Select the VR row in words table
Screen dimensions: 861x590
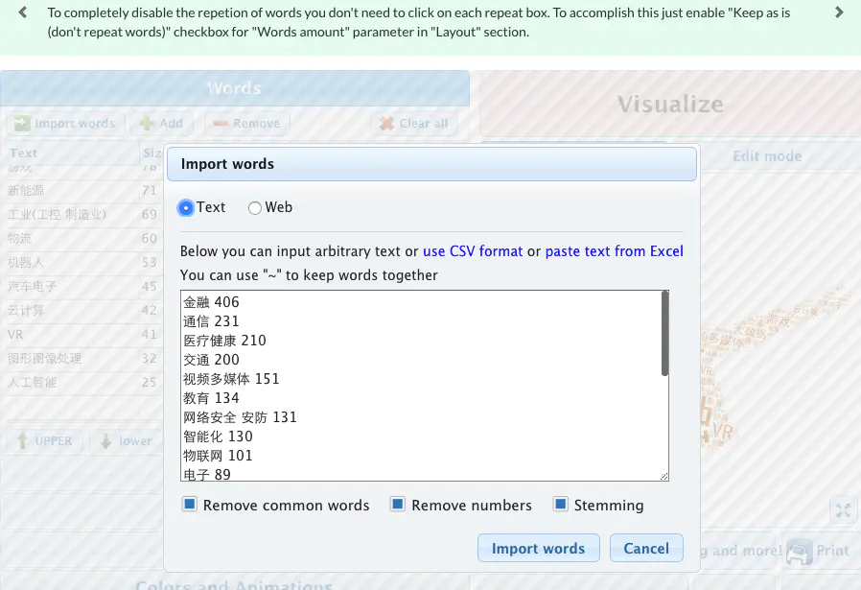tap(81, 335)
